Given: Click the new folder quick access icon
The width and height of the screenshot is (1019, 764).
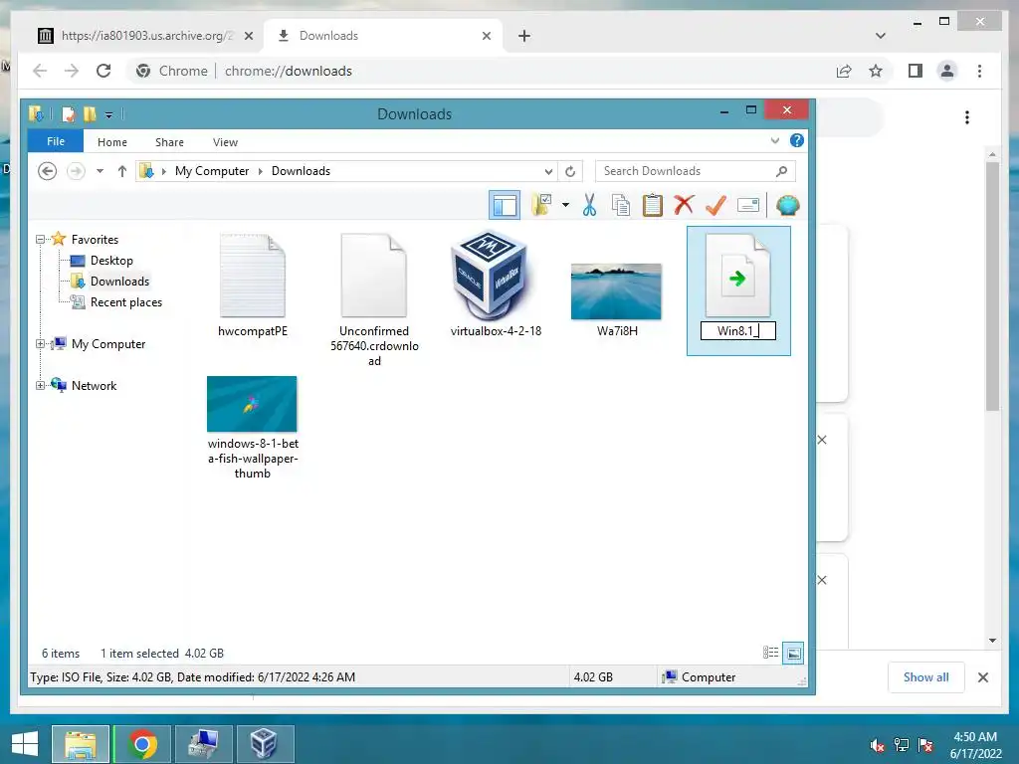Looking at the screenshot, I should [89, 114].
